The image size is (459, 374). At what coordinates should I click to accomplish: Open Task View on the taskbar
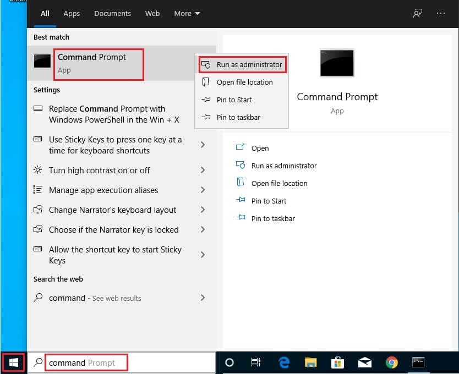(256, 362)
